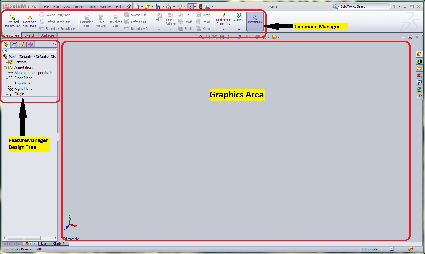425x254 pixels.
Task: Select the Boundary Boss/Base tool
Action: 57,28
